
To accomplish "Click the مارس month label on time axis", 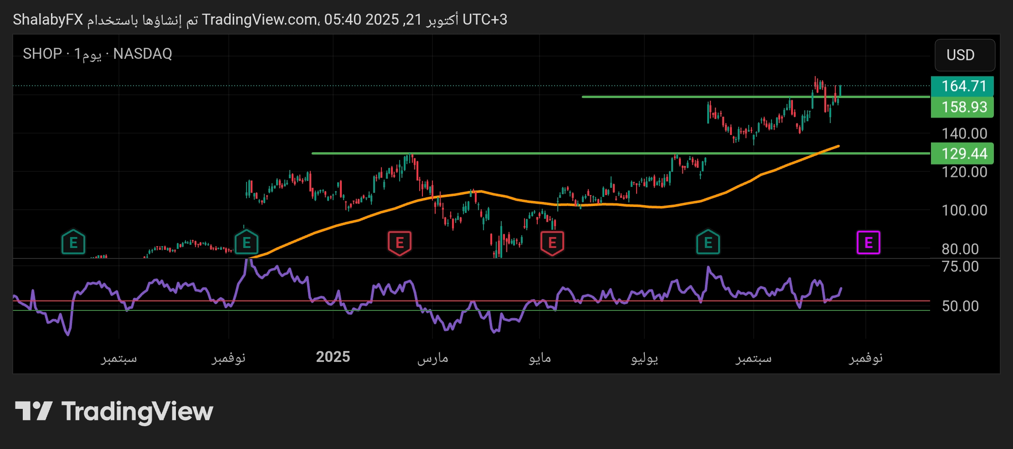I will [432, 358].
